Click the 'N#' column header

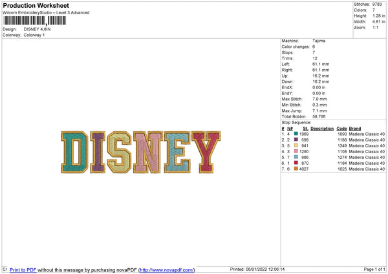coord(290,129)
